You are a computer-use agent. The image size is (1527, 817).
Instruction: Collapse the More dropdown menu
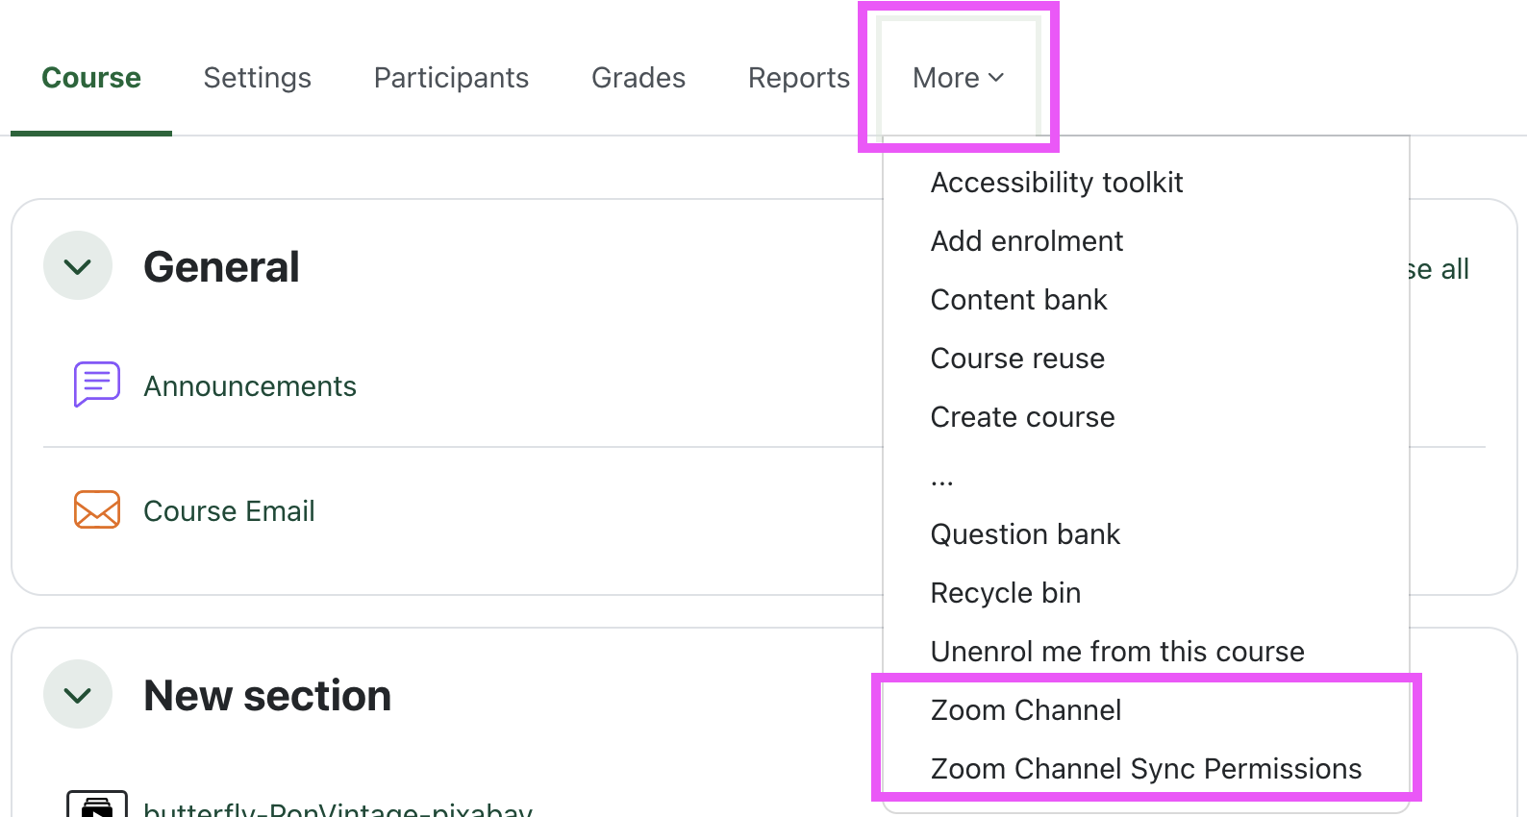tap(959, 78)
